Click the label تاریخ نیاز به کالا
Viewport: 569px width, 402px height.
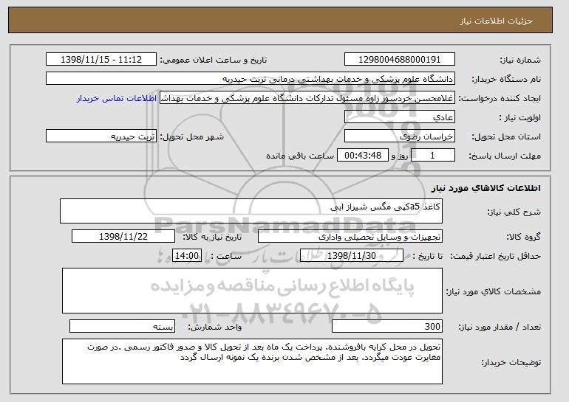(x=212, y=238)
